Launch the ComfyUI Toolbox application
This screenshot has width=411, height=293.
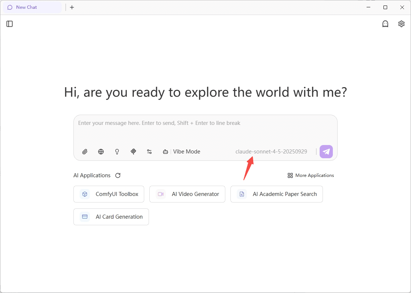click(x=109, y=194)
